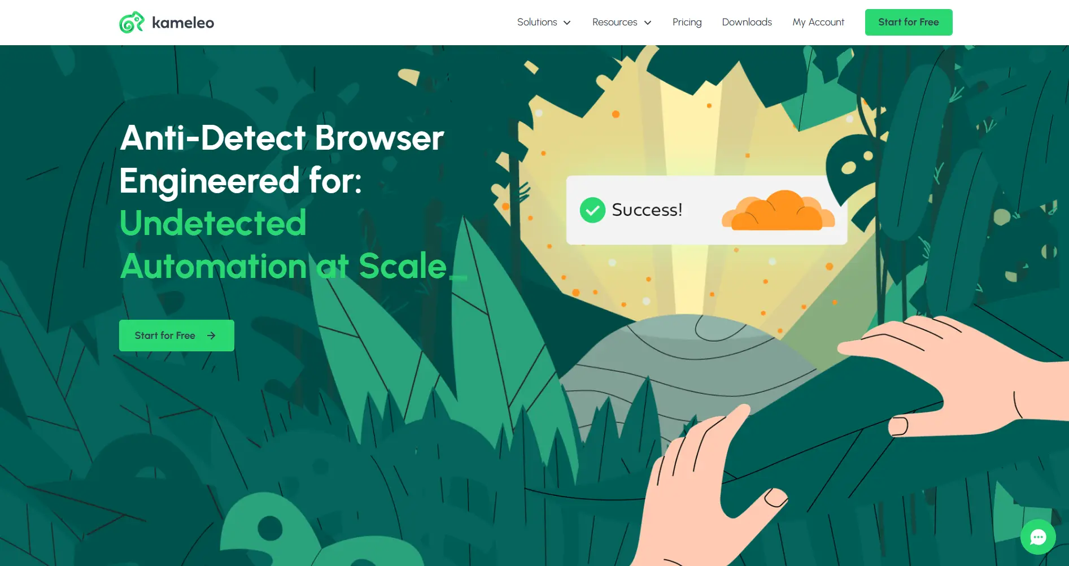This screenshot has height=566, width=1069.
Task: Click the Success! verification card
Action: click(x=706, y=210)
